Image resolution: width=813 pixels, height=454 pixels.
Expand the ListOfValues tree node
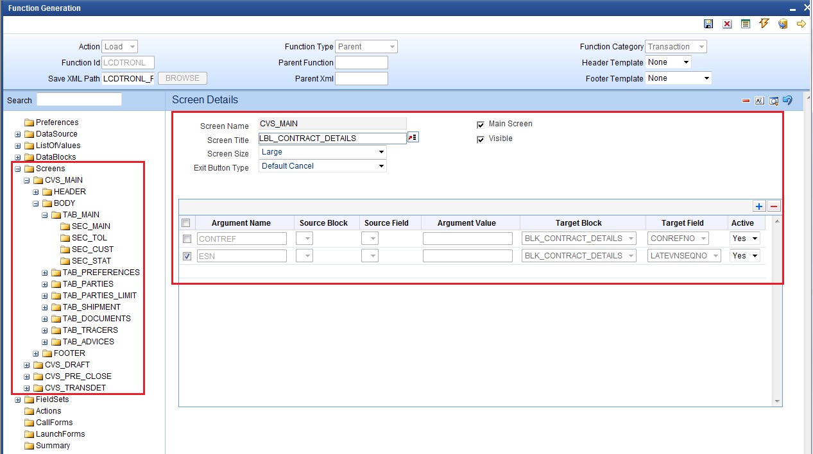(18, 146)
